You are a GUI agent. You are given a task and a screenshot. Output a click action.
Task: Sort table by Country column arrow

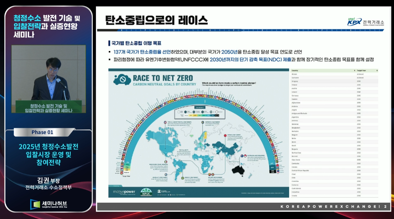(x=355, y=70)
